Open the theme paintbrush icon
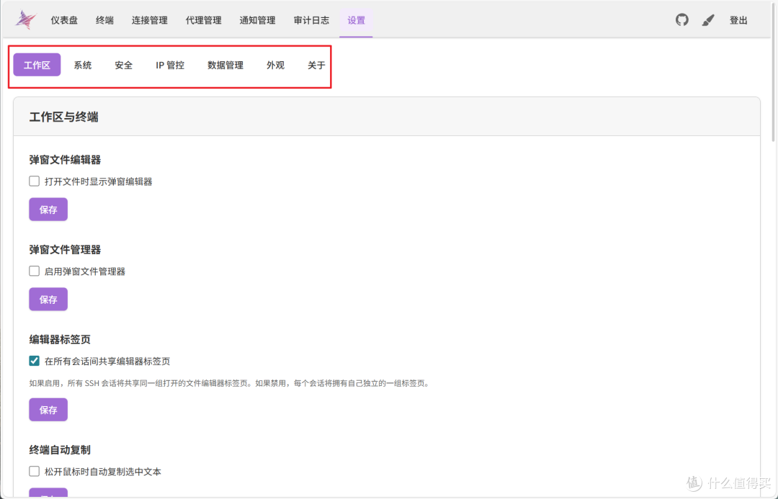 708,20
